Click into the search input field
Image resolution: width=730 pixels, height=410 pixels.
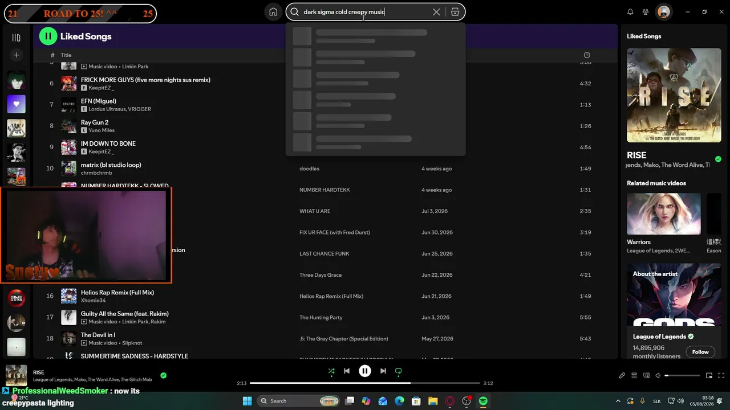(365, 12)
